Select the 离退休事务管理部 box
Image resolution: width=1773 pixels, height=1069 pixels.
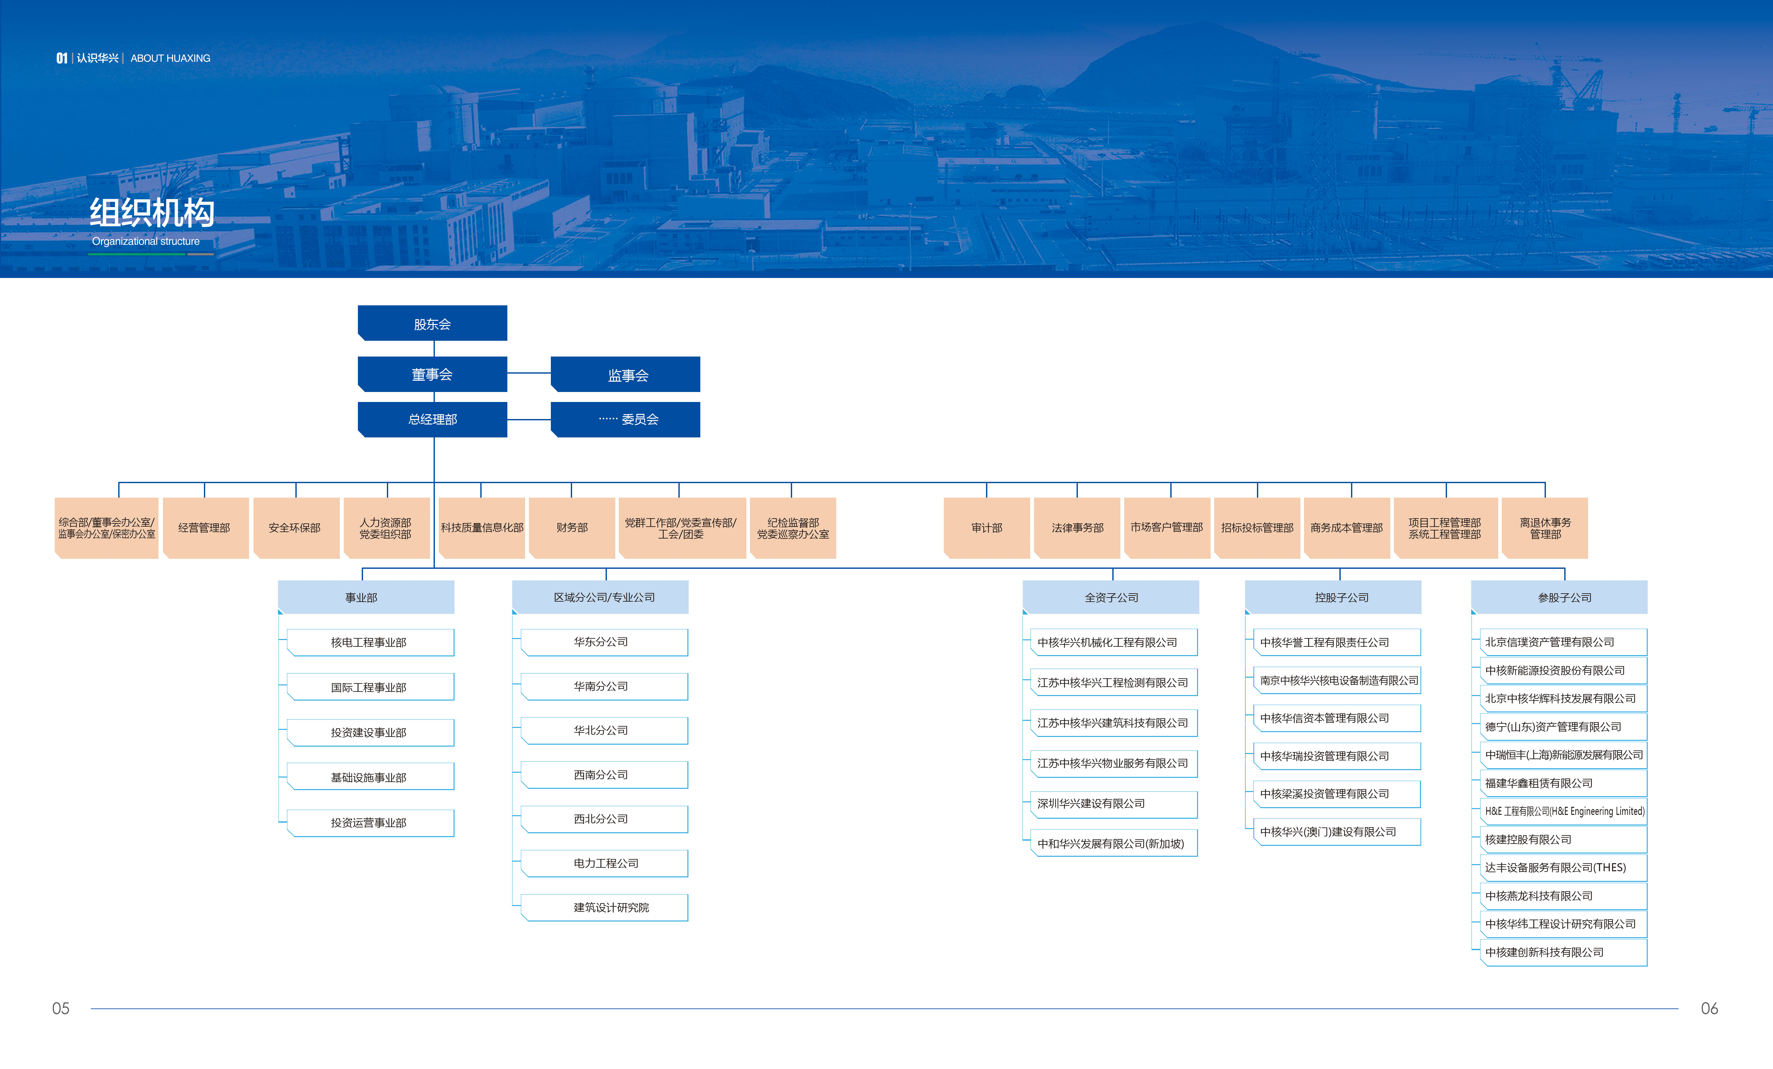1545,527
